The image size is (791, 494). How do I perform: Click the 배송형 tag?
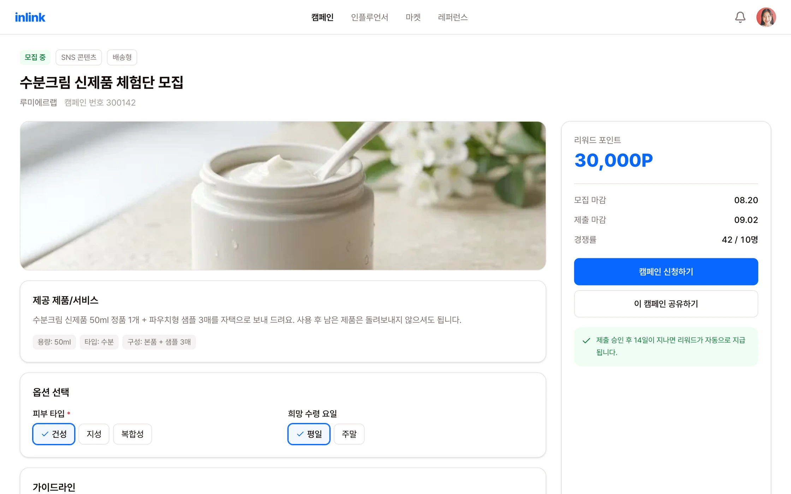(x=122, y=57)
